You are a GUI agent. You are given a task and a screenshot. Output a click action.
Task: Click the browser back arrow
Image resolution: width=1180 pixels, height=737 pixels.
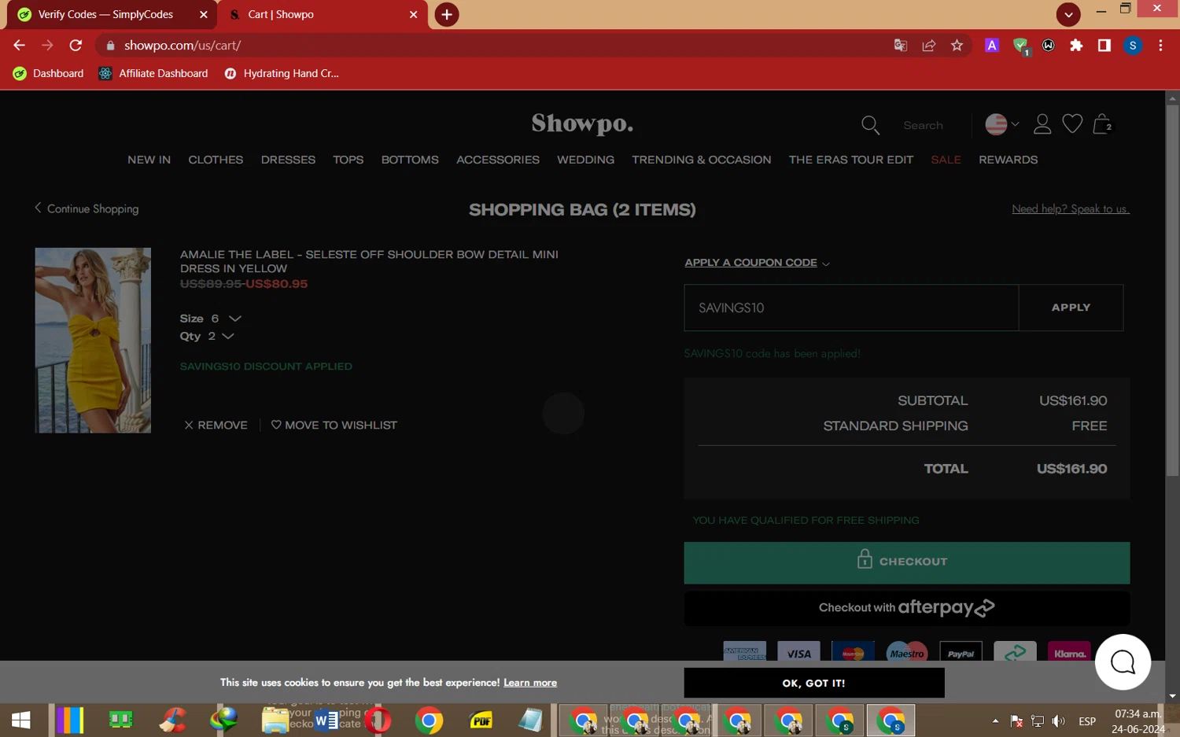point(20,46)
